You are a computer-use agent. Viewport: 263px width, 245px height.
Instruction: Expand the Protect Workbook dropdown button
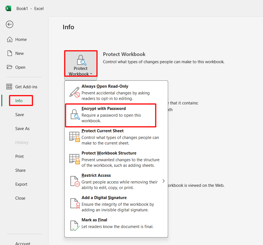[x=81, y=65]
